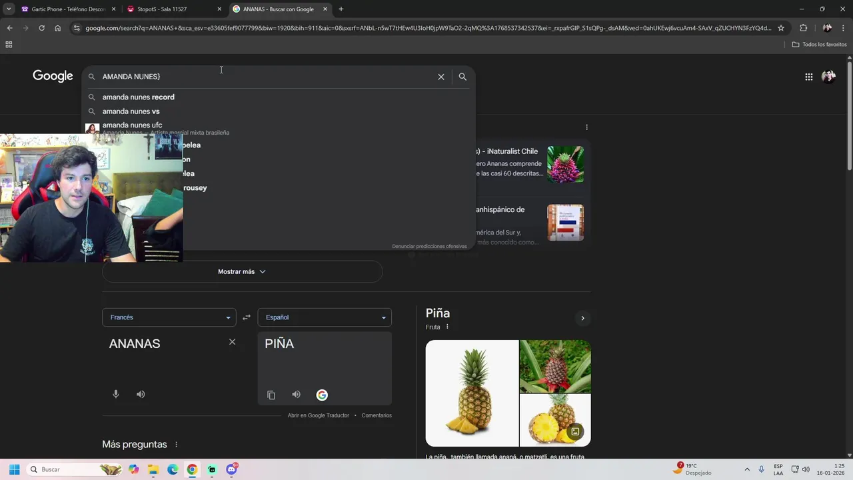853x480 pixels.
Task: Search the translation with Google icon
Action: [322, 395]
